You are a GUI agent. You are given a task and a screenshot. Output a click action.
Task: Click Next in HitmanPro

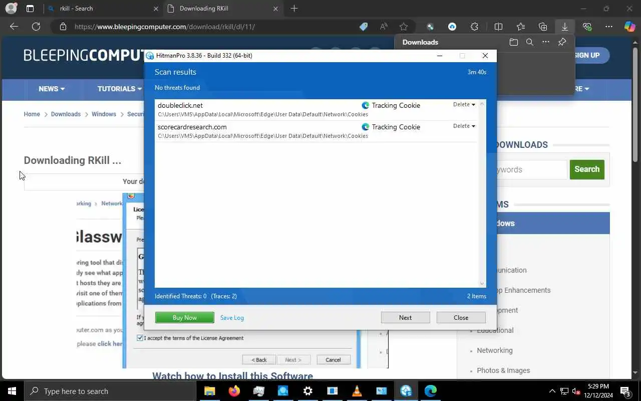pyautogui.click(x=406, y=317)
